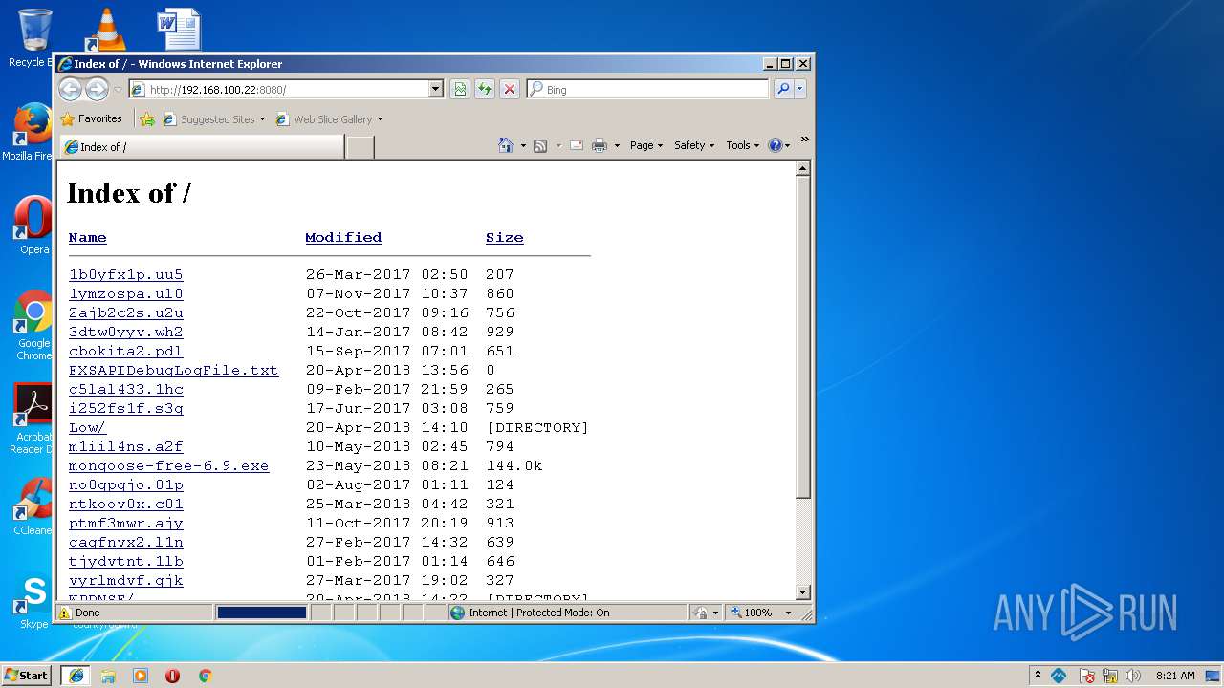Click Internet Explorer taskbar button
This screenshot has width=1224, height=688.
click(x=76, y=675)
